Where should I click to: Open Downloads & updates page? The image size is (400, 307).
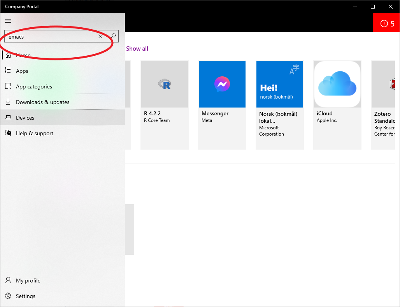pyautogui.click(x=63, y=102)
